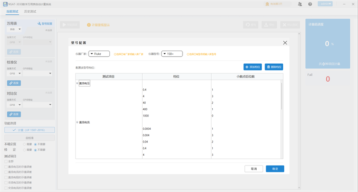The image size is (358, 192).
Task: Open 校准仪 连接方式 GPIB dropdown
Action: pos(14,74)
